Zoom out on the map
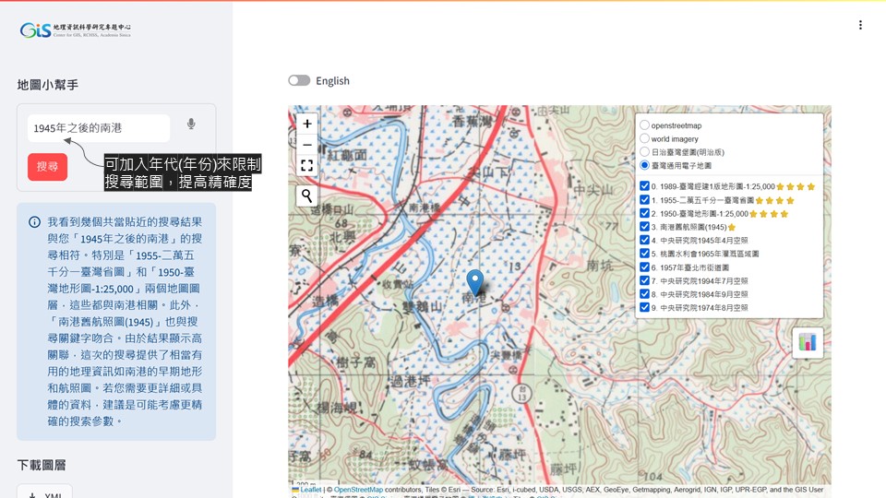Viewport: 886px width, 498px height. (307, 145)
